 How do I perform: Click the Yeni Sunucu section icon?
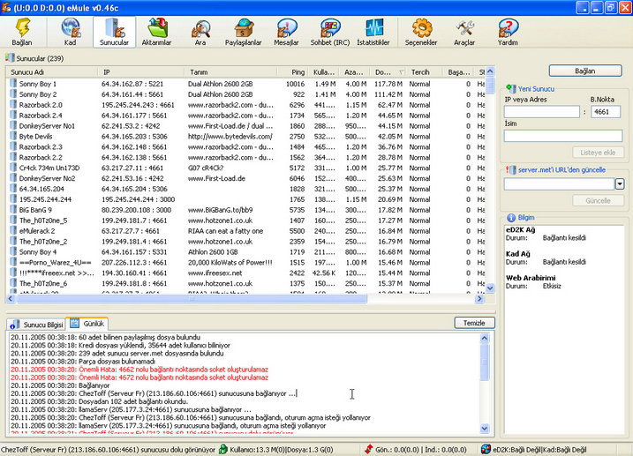click(x=510, y=89)
